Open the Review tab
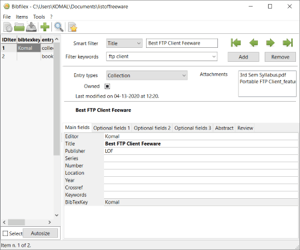This screenshot has height=250, width=300. (245, 128)
